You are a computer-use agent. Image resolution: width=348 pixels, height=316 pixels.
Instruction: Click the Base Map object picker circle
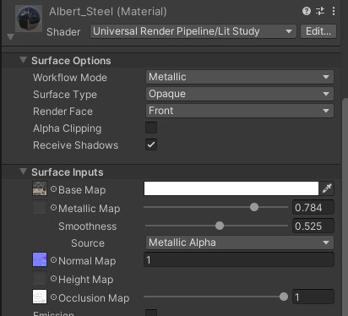[x=53, y=189]
